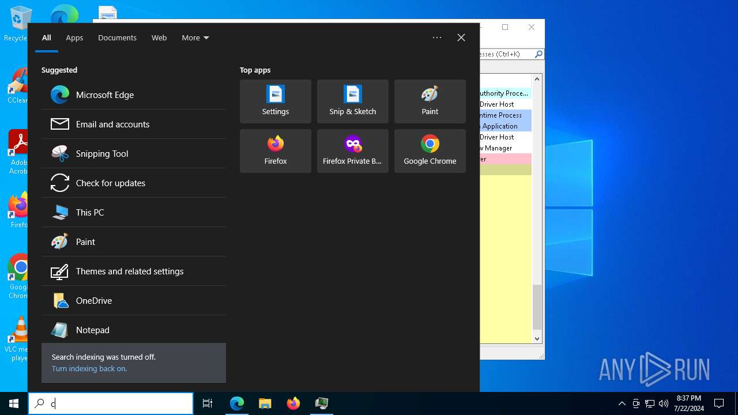The height and width of the screenshot is (415, 738).
Task: Open Microsoft Edge from suggested list
Action: click(134, 95)
